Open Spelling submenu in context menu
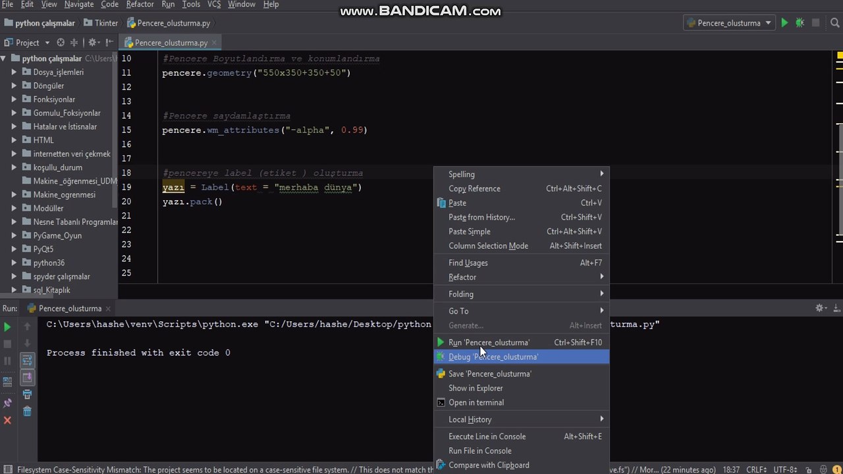843x474 pixels. point(521,174)
